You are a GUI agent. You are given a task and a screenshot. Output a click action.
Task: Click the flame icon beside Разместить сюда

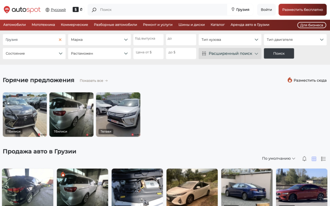click(x=290, y=80)
